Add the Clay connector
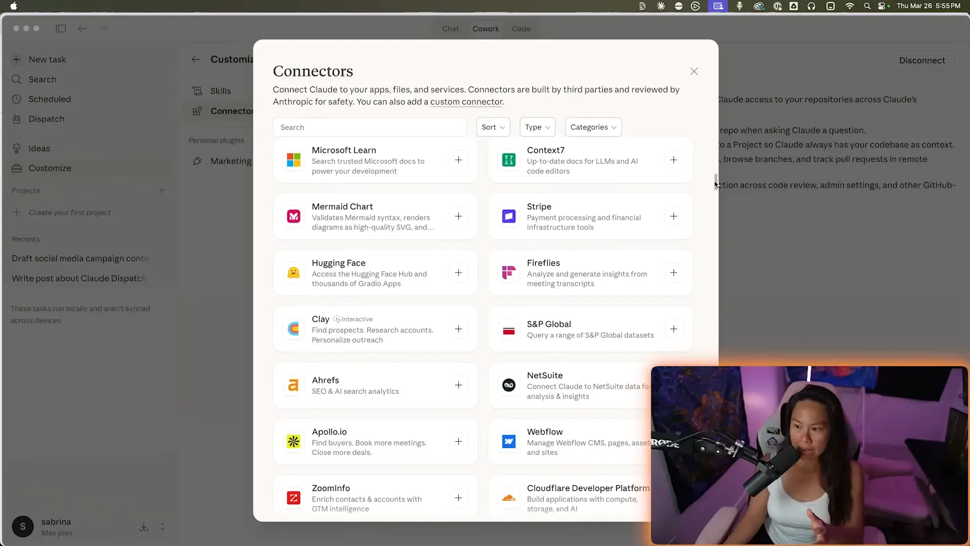 pos(458,329)
